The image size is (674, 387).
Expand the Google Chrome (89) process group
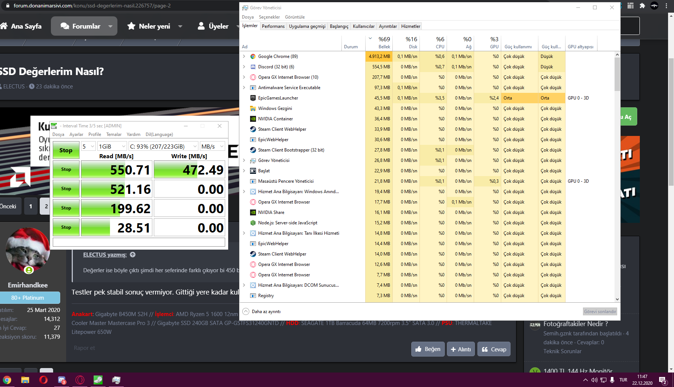coord(244,56)
